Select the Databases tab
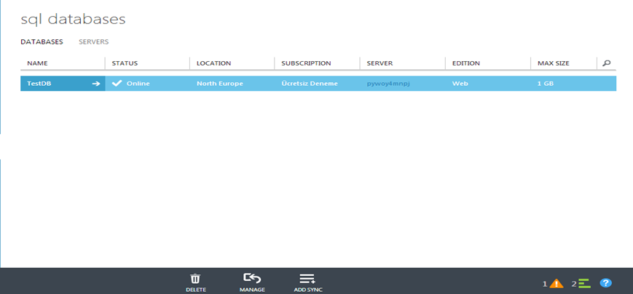This screenshot has width=633, height=294. (x=42, y=41)
